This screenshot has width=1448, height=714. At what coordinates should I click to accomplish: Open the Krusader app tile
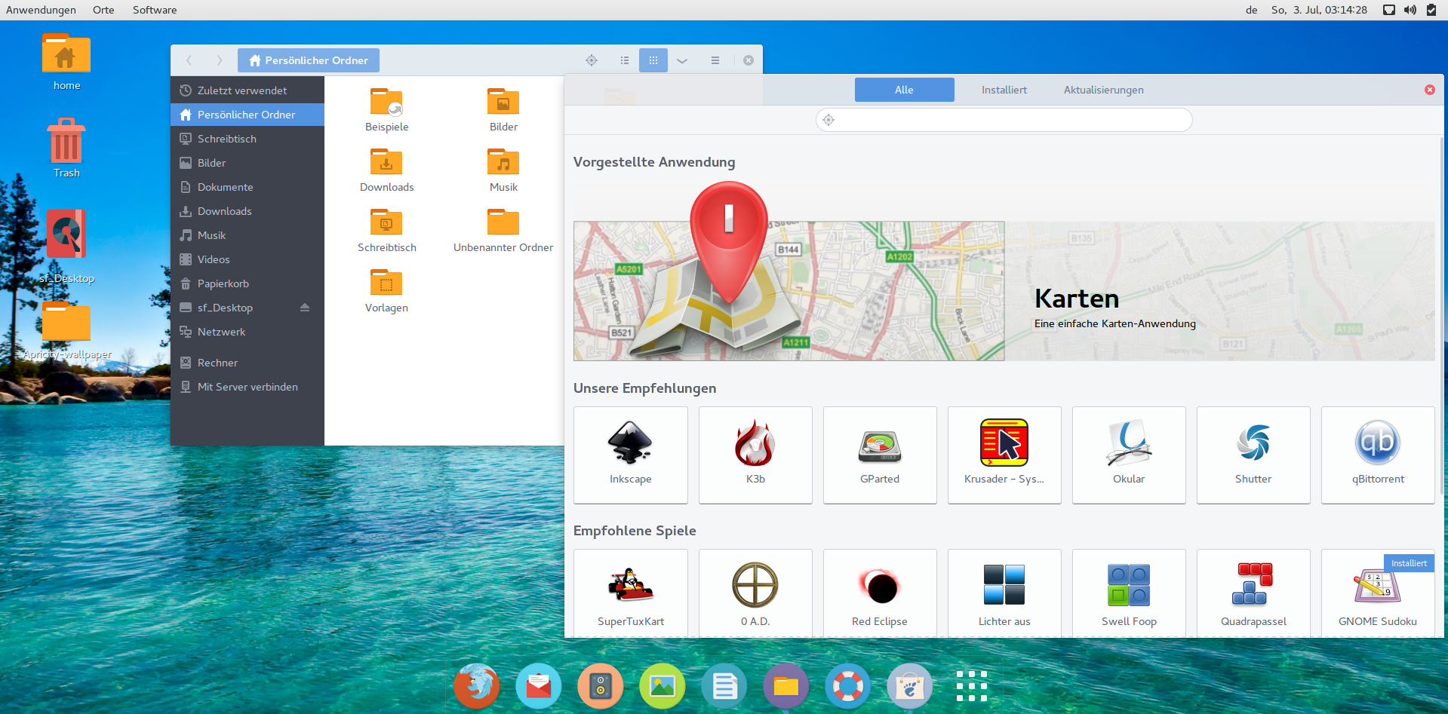click(1004, 455)
